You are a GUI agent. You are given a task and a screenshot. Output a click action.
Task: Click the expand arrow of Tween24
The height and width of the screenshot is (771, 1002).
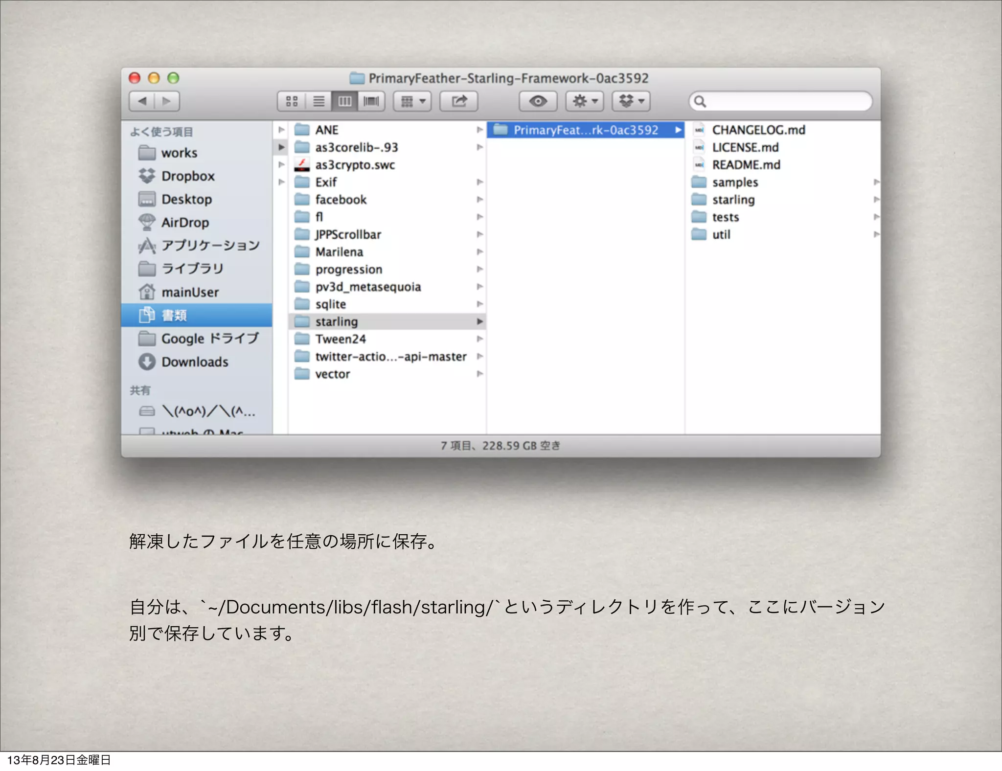pos(479,339)
